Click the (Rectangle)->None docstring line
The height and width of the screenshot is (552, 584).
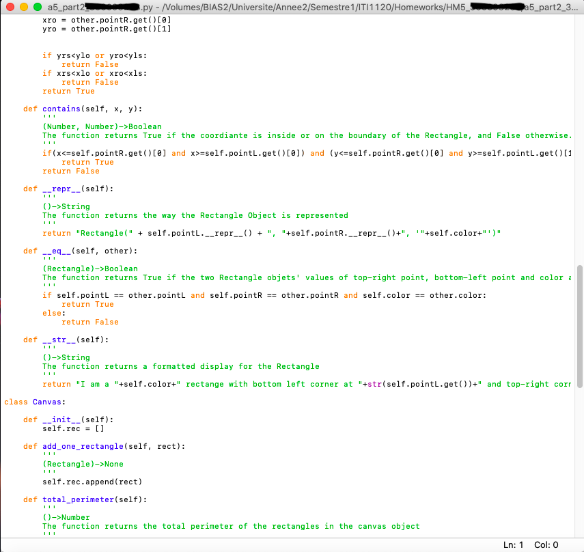[x=83, y=464]
